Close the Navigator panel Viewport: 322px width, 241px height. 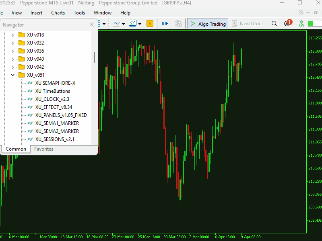(x=92, y=25)
